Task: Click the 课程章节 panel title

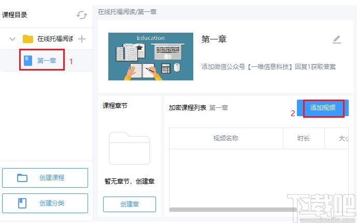Action: [115, 106]
